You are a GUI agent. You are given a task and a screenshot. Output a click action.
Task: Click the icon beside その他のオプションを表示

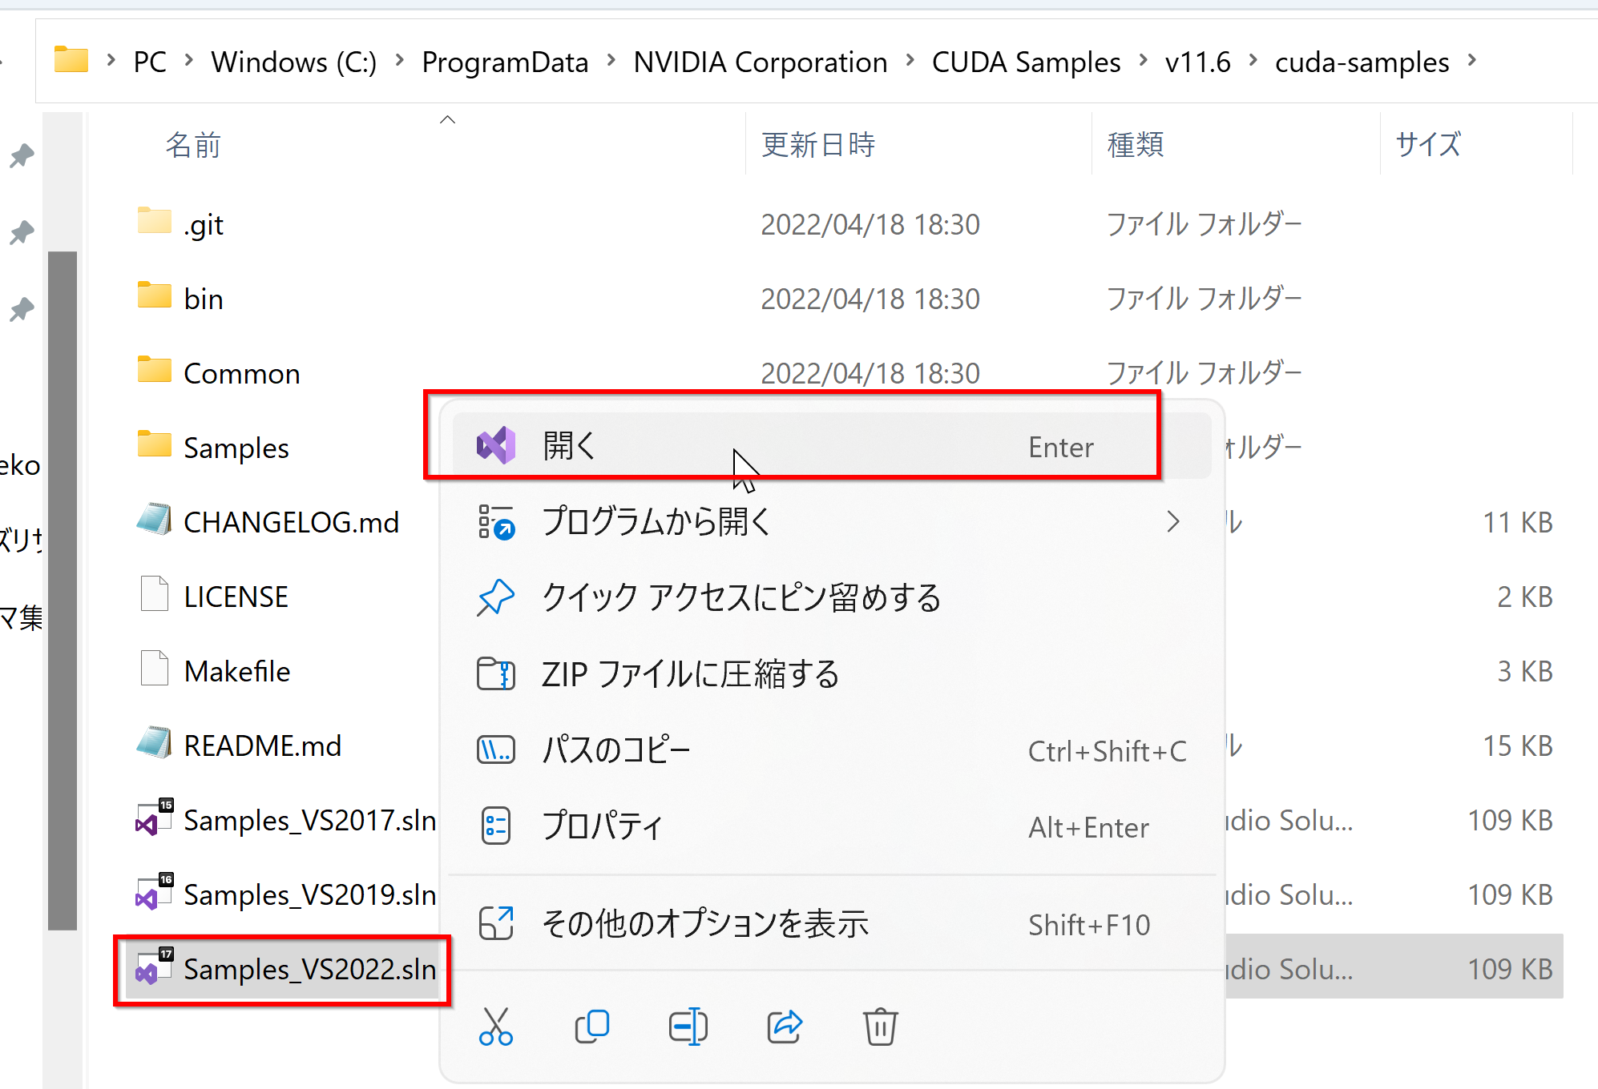pos(496,923)
